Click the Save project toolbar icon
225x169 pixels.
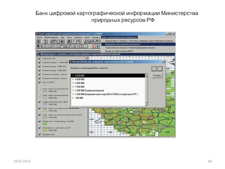tap(39, 42)
